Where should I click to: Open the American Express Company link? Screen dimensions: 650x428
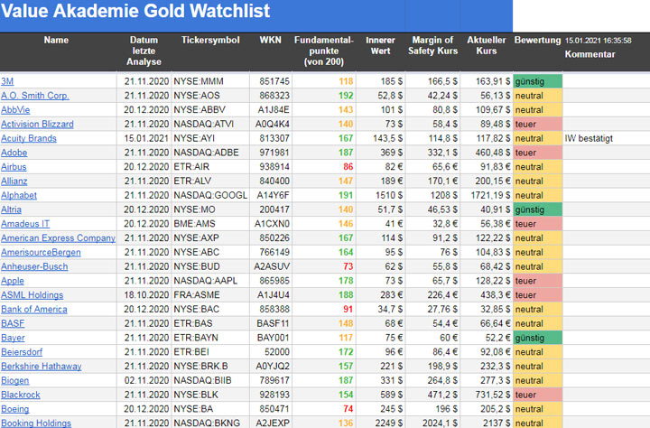click(58, 238)
